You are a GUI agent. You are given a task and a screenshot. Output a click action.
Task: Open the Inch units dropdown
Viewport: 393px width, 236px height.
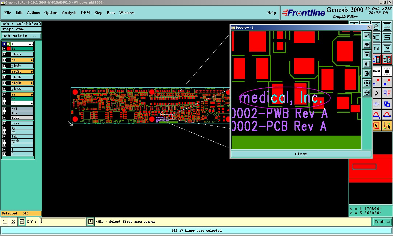[x=382, y=222]
